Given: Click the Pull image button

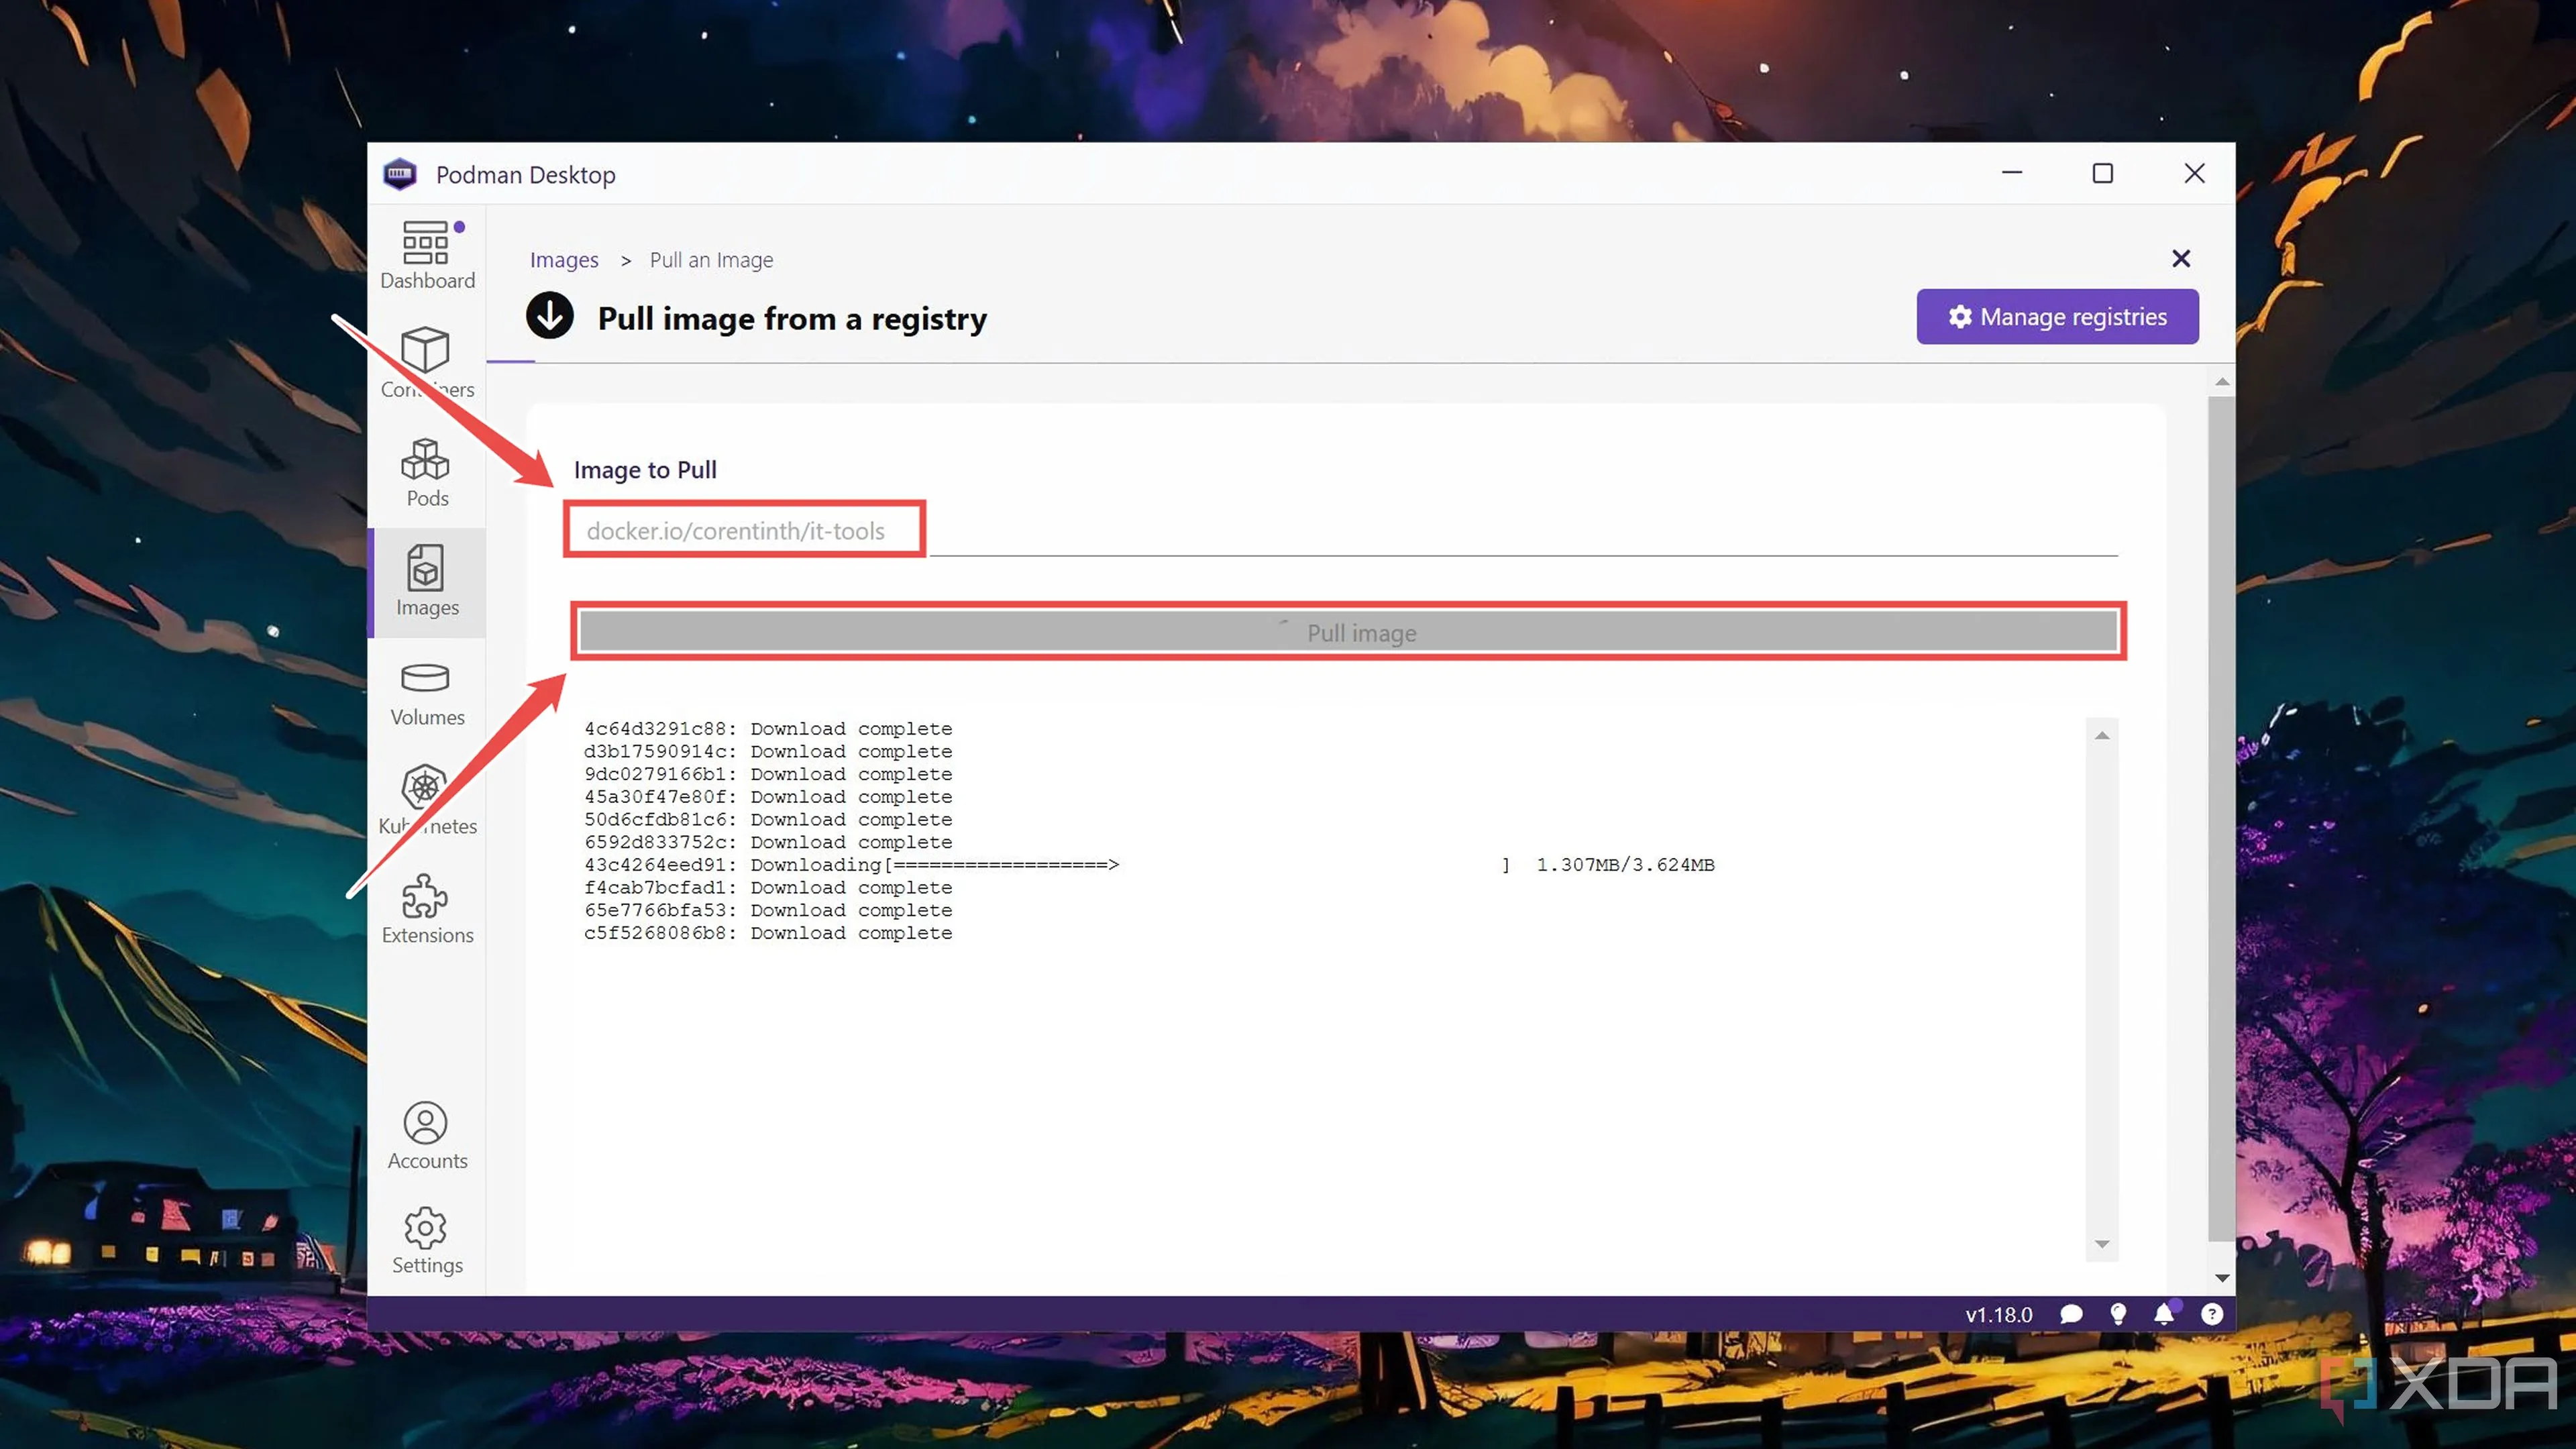Looking at the screenshot, I should [1348, 632].
